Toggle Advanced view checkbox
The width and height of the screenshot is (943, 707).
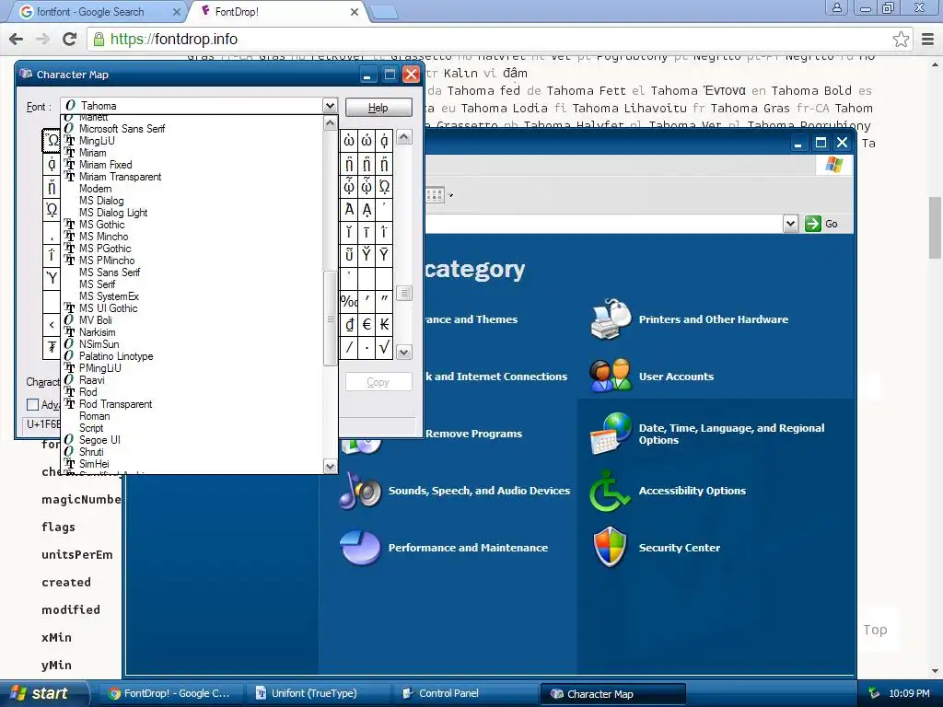32,405
